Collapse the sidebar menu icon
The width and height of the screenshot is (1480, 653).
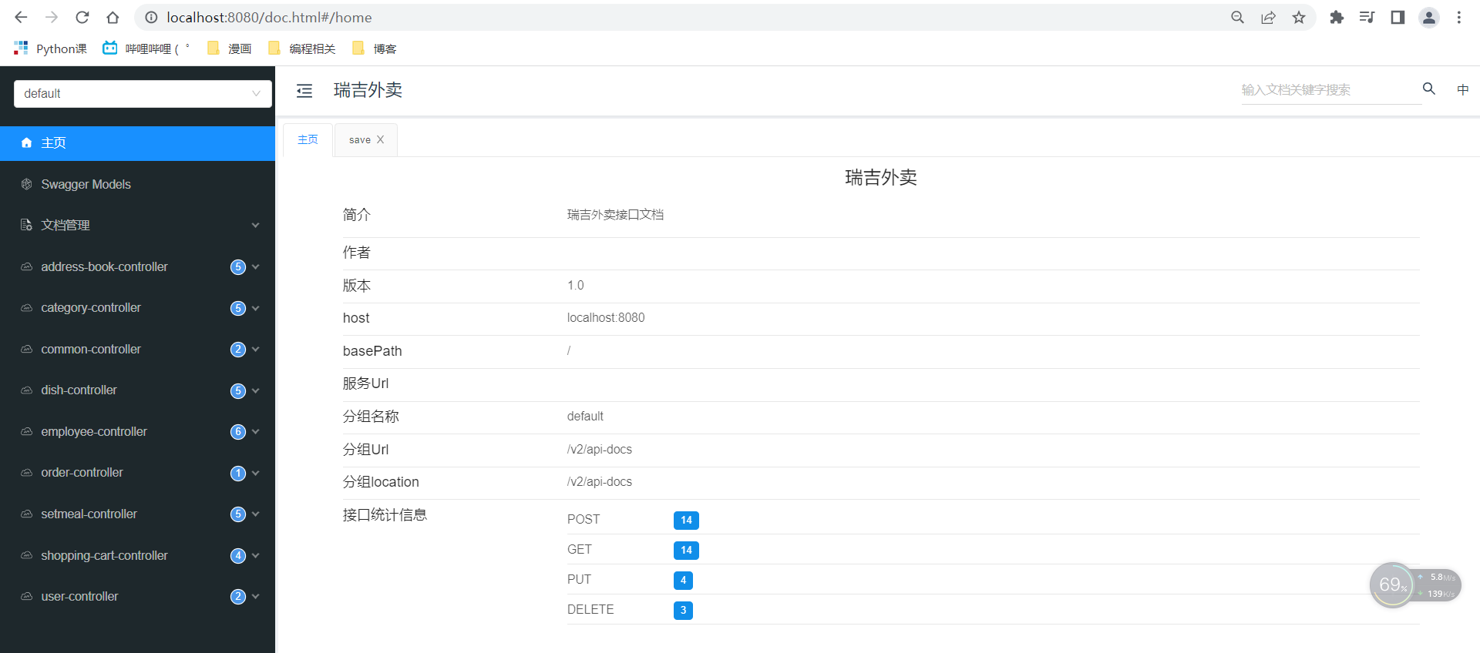point(304,91)
